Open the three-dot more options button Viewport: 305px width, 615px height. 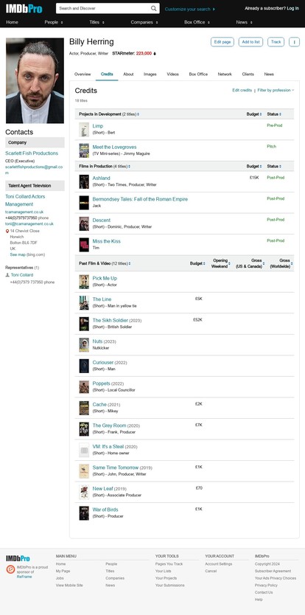pos(294,42)
